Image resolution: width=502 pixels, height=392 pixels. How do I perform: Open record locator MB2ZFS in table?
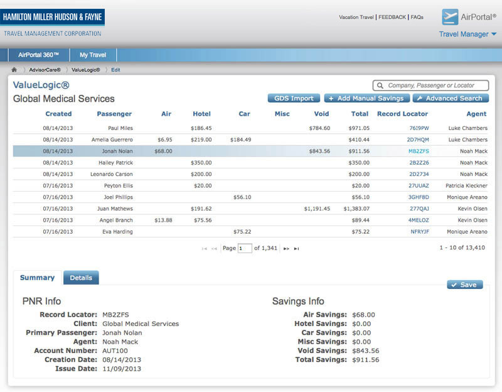click(x=419, y=151)
